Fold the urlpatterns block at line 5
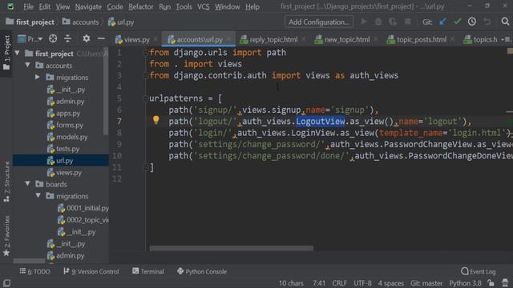Image resolution: width=513 pixels, height=288 pixels. [145, 98]
